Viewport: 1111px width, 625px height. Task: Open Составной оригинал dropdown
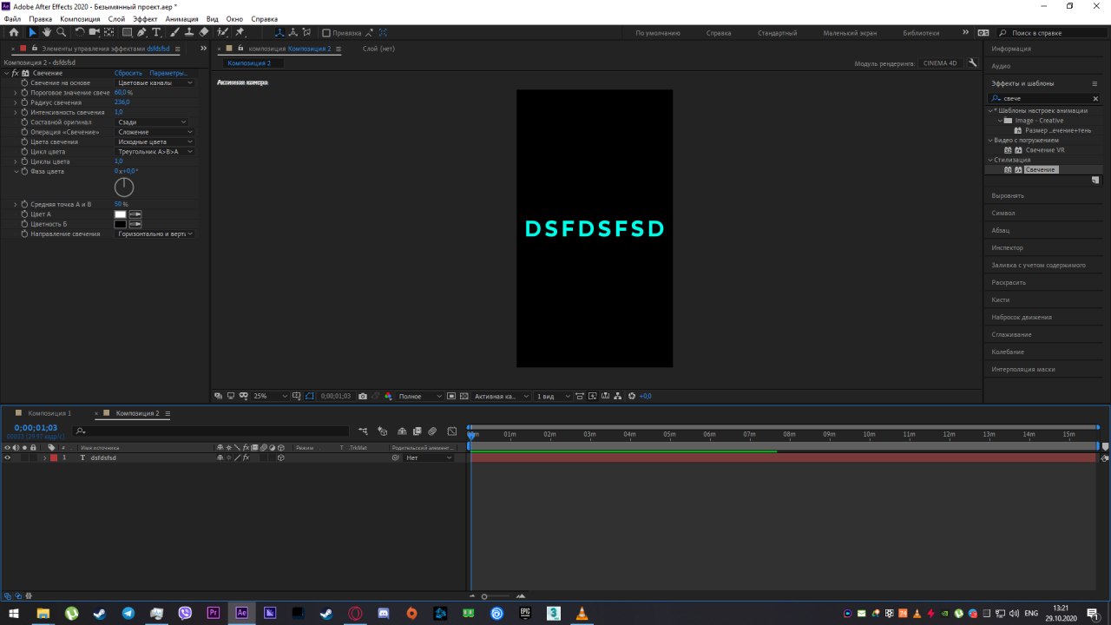pos(152,122)
